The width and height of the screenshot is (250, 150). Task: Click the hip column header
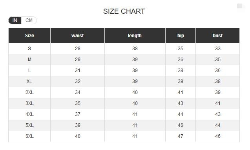181,36
